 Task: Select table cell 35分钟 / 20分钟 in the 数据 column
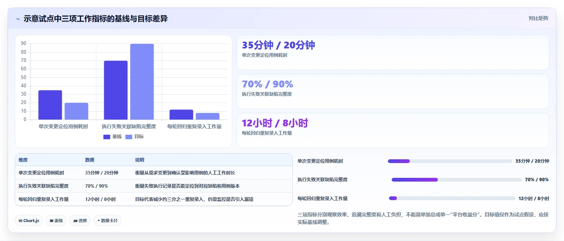(102, 173)
